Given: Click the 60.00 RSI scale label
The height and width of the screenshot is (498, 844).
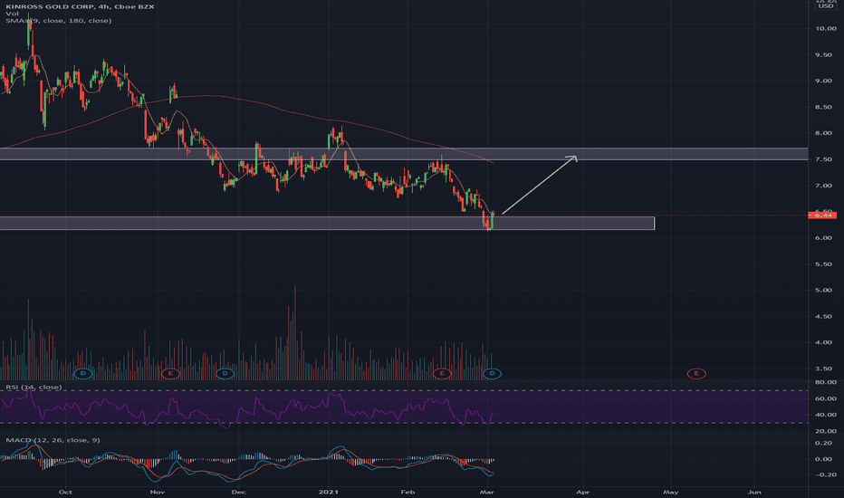Looking at the screenshot, I should (x=825, y=398).
